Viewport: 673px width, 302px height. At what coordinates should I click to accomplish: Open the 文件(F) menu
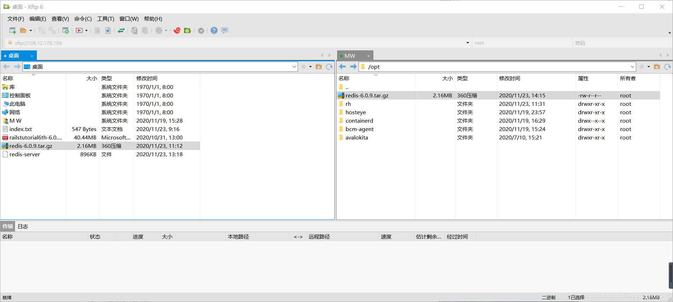point(16,19)
